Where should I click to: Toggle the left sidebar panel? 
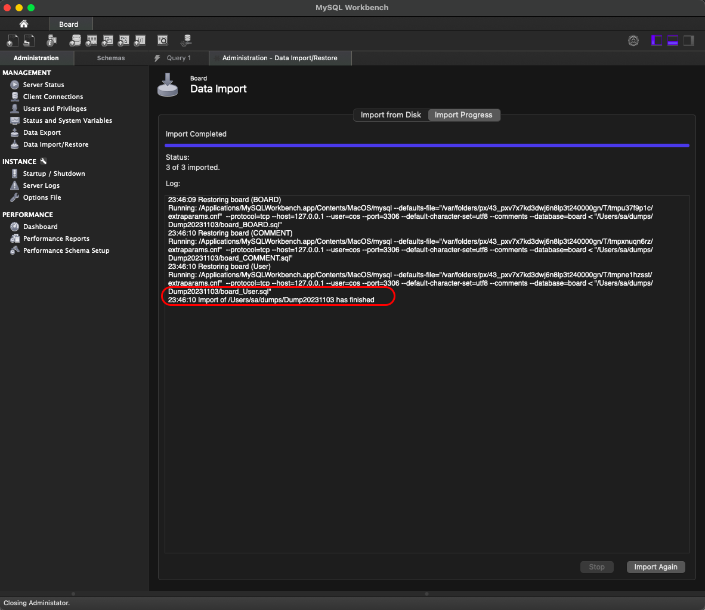[x=657, y=41]
